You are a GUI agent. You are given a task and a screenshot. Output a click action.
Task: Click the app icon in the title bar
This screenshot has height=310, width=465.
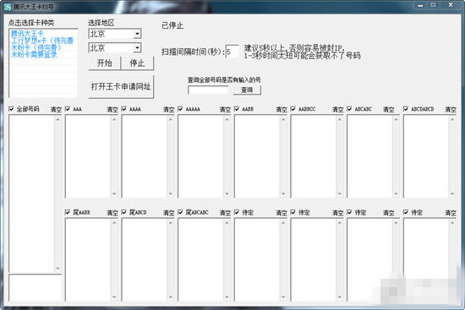click(x=7, y=7)
